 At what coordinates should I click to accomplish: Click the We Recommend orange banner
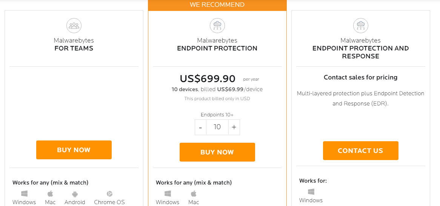(217, 5)
